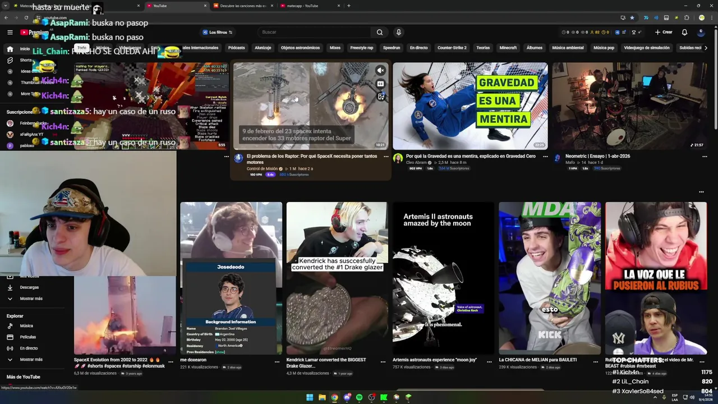Select the En directo chip

(419, 48)
